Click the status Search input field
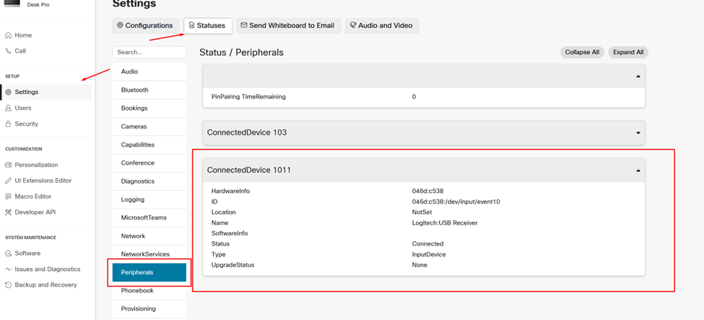Viewport: 704px width, 320px height. 149,53
